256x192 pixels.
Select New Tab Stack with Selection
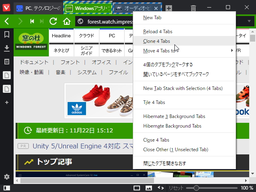click(184, 88)
